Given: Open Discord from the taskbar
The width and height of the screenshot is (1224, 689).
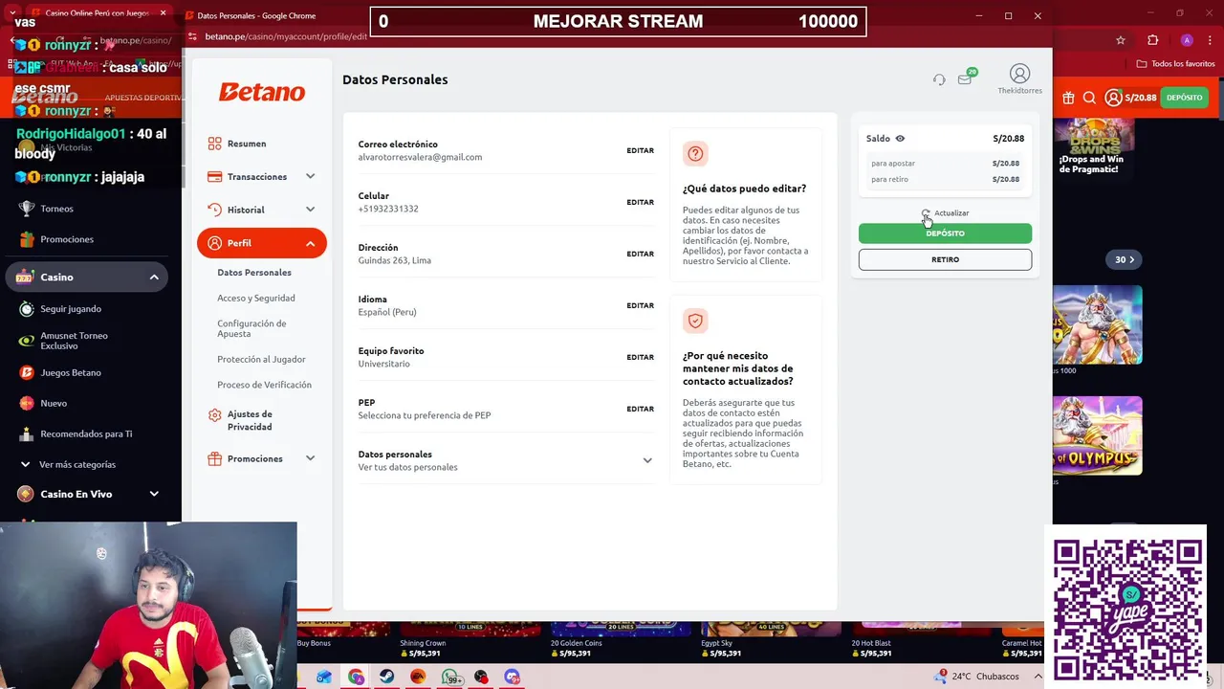Looking at the screenshot, I should (x=512, y=678).
